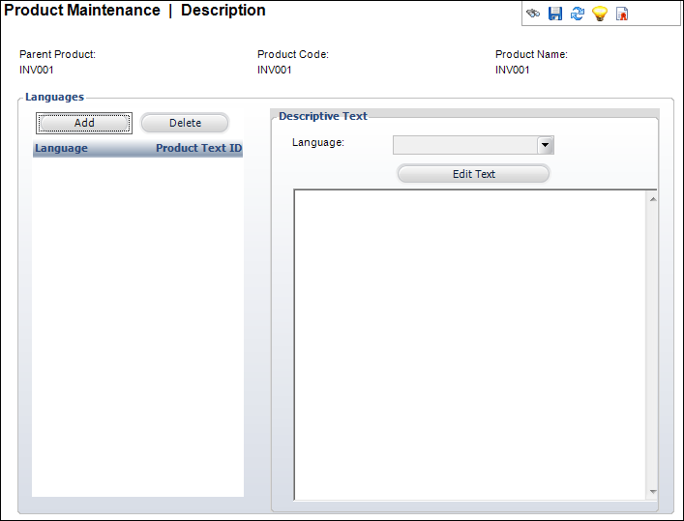Click the Edit Text button
Screen dimensions: 684x521
[x=473, y=174]
